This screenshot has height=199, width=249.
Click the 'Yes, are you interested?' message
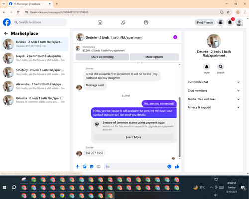point(159,104)
